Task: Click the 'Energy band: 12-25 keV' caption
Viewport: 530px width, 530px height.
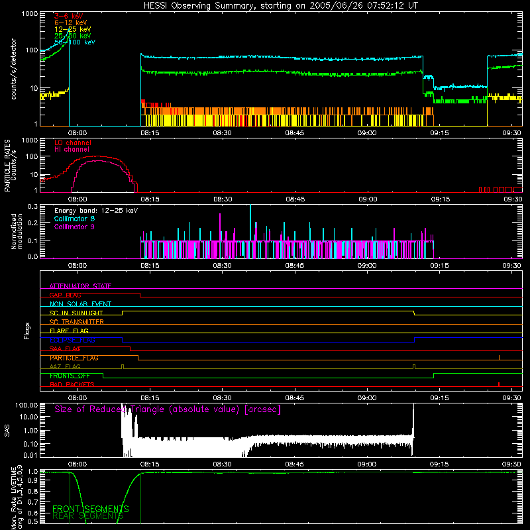Action: tap(96, 211)
